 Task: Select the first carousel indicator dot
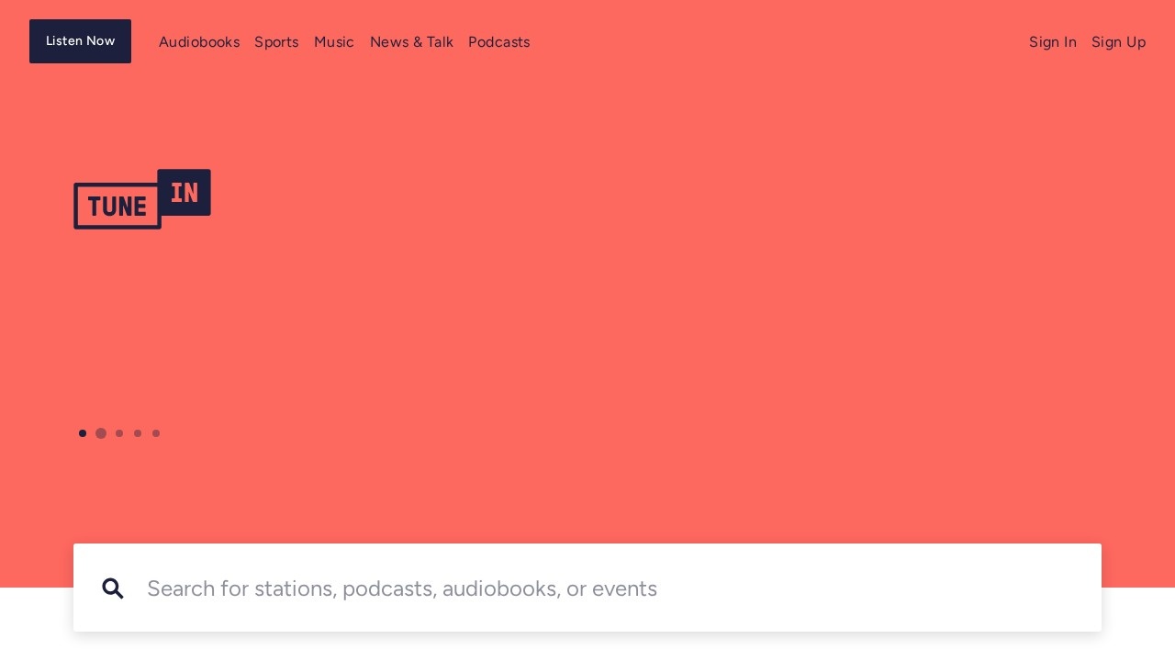(x=83, y=433)
